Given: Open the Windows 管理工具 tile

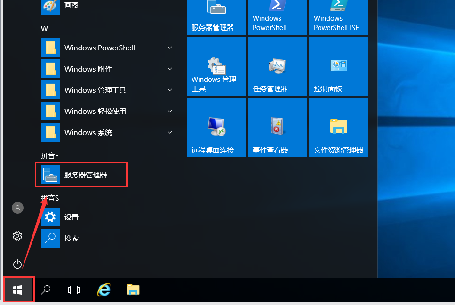Looking at the screenshot, I should pyautogui.click(x=216, y=66).
